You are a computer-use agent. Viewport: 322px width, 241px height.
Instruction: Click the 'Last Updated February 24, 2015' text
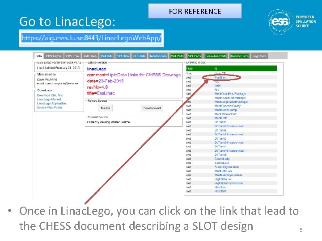point(58,68)
